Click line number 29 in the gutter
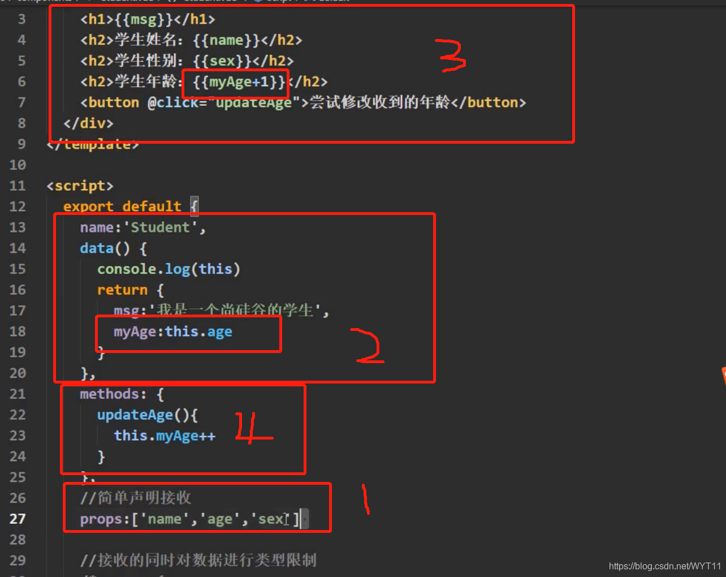Image resolution: width=726 pixels, height=577 pixels. pyautogui.click(x=18, y=561)
